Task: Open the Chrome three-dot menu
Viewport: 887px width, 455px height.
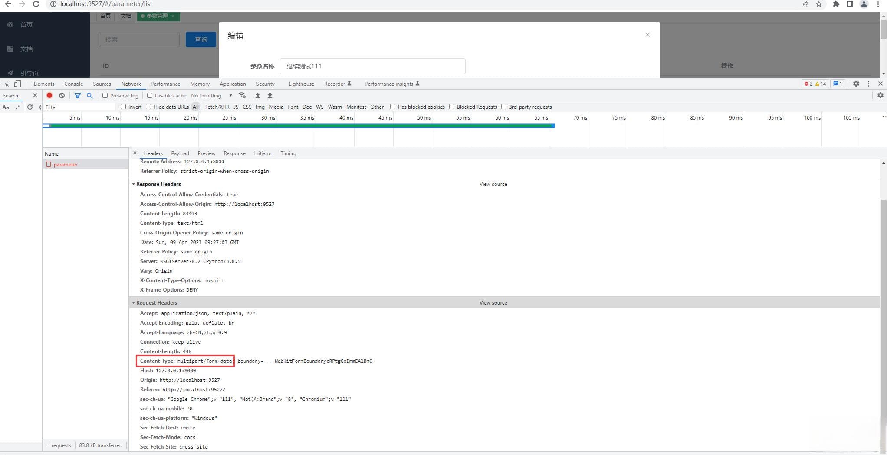Action: click(878, 4)
